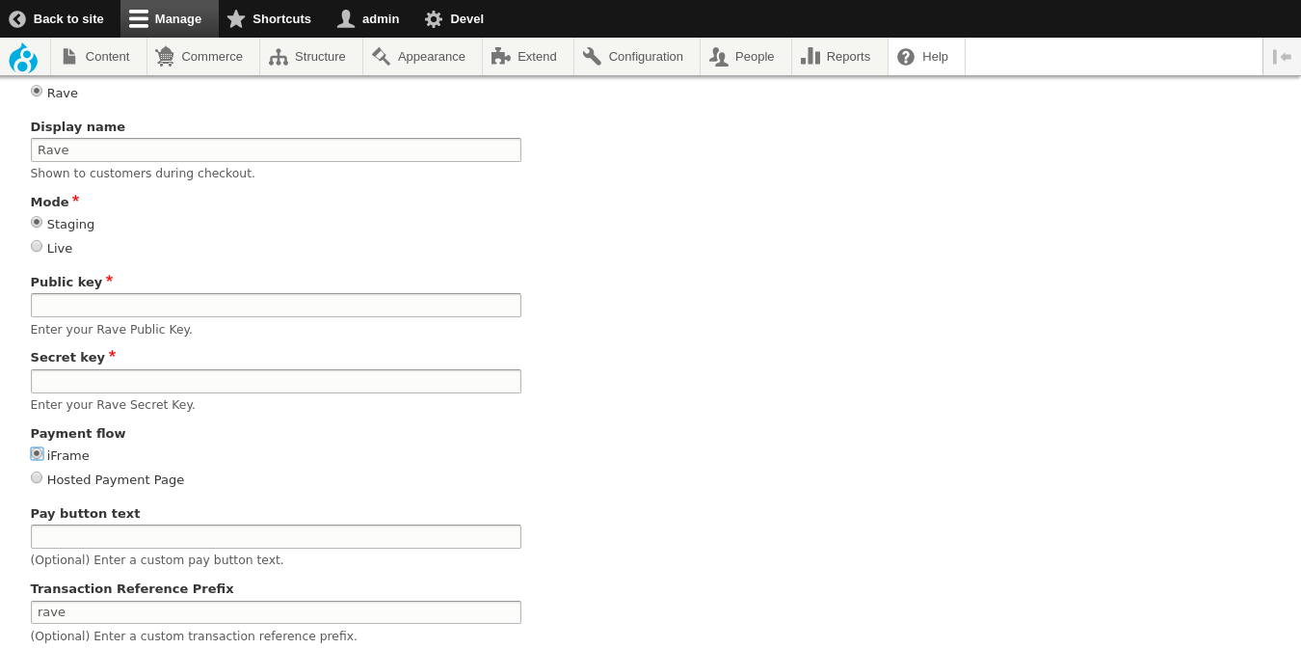Select the Rave plugin radio button
This screenshot has width=1301, height=649.
(37, 91)
